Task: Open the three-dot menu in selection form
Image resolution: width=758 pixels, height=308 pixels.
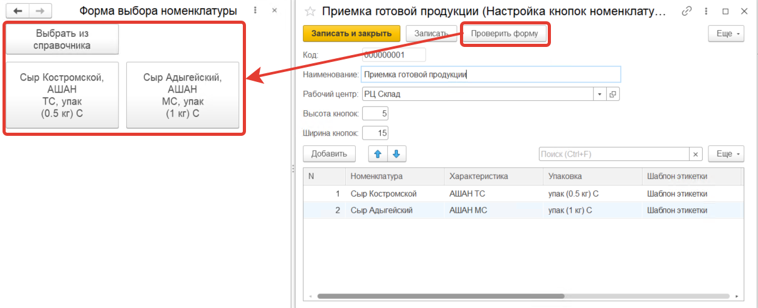Action: pyautogui.click(x=255, y=11)
